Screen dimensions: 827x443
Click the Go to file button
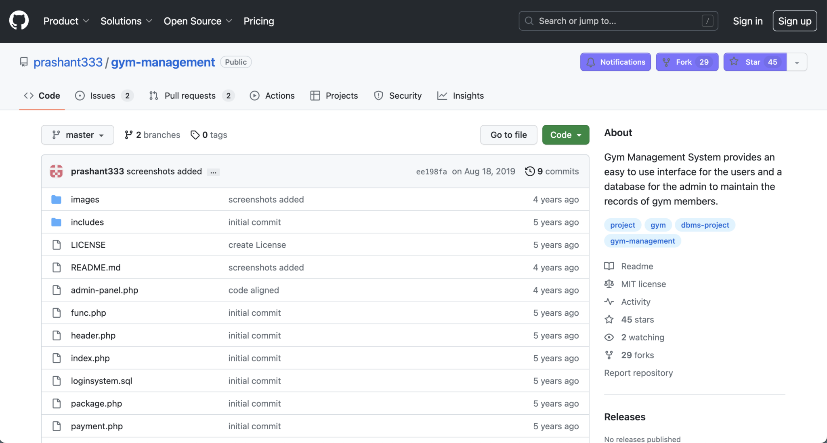508,135
